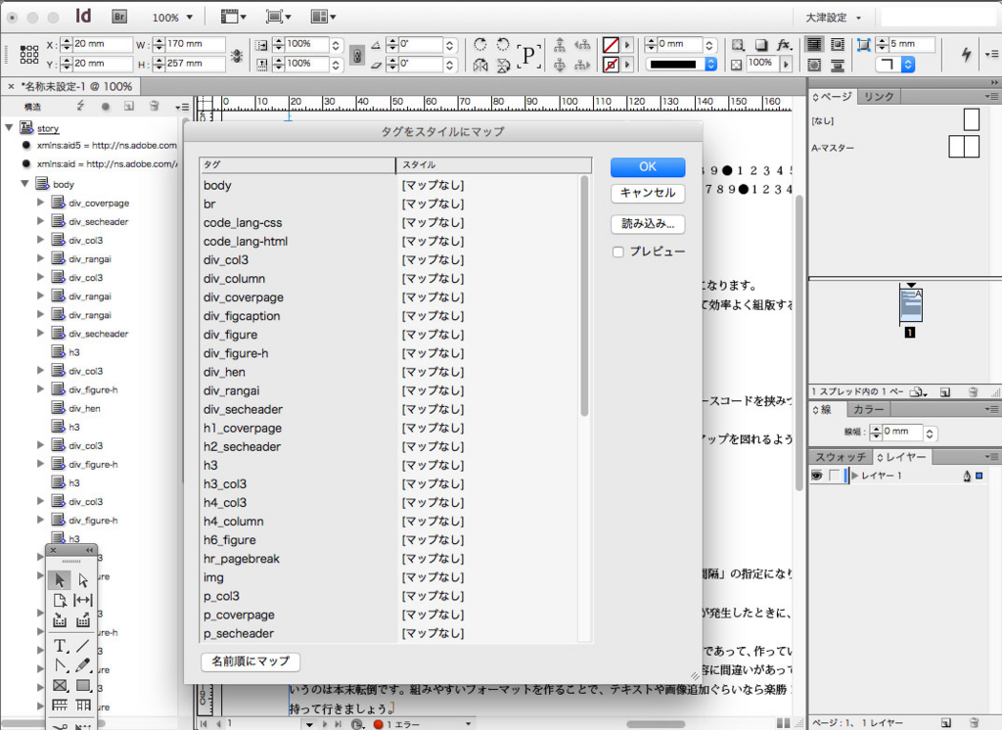The image size is (1002, 730).
Task: Collapse the body element in structure
Action: coord(24,183)
